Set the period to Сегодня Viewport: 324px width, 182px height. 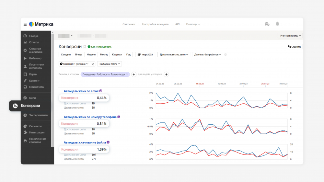66,54
